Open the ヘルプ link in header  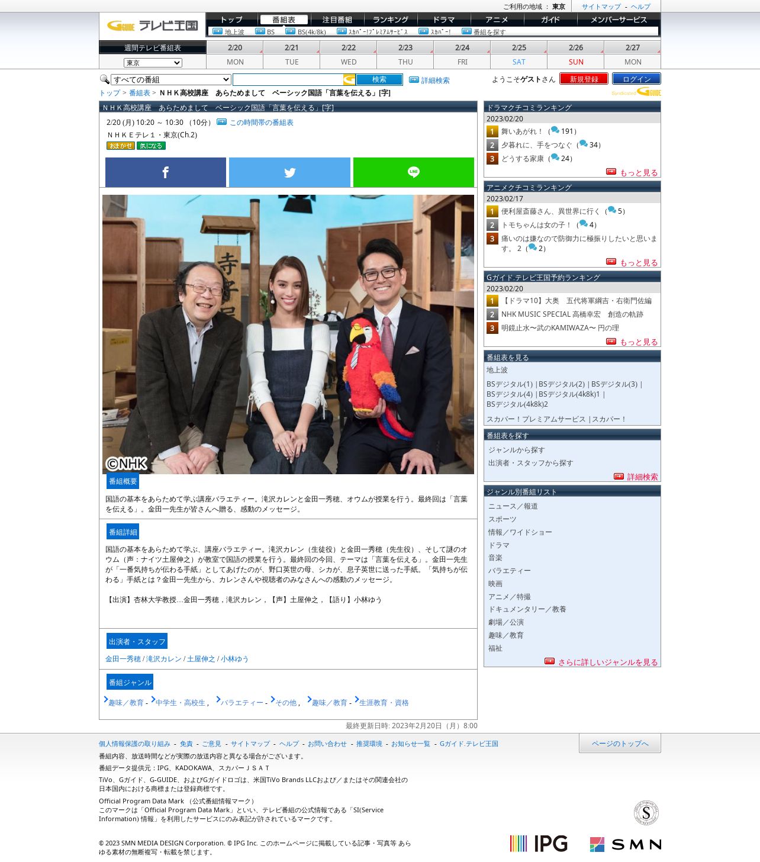click(640, 7)
